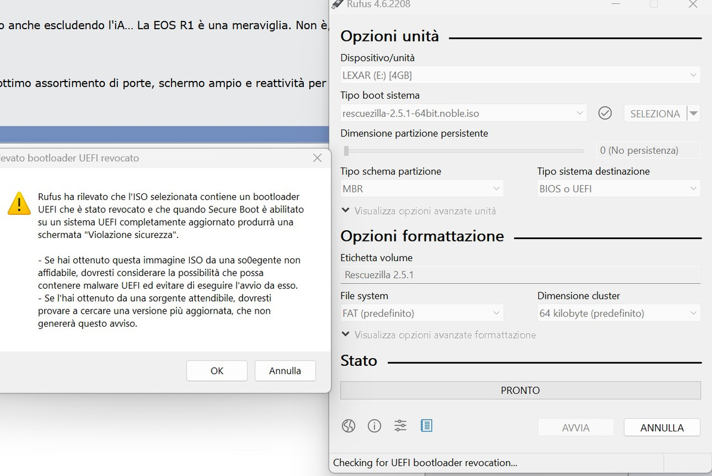Click the SELEZIONA button
Image resolution: width=712 pixels, height=476 pixels.
[655, 113]
